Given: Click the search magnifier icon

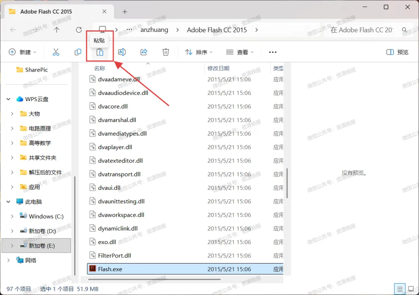Looking at the screenshot, I should coord(405,30).
